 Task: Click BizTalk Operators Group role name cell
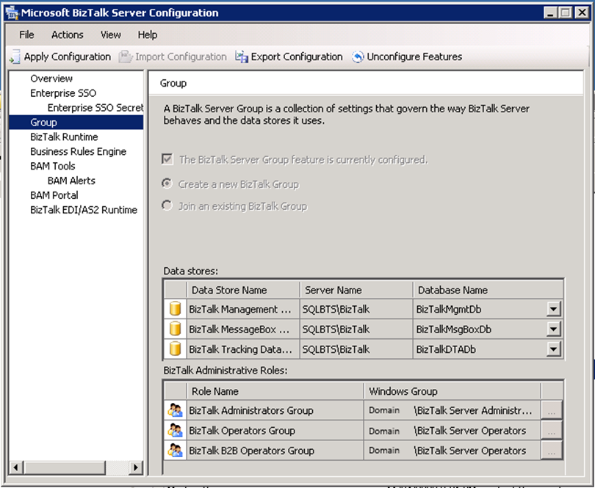[x=275, y=431]
